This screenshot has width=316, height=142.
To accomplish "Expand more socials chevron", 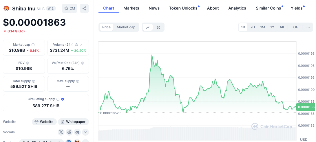I will (x=85, y=132).
